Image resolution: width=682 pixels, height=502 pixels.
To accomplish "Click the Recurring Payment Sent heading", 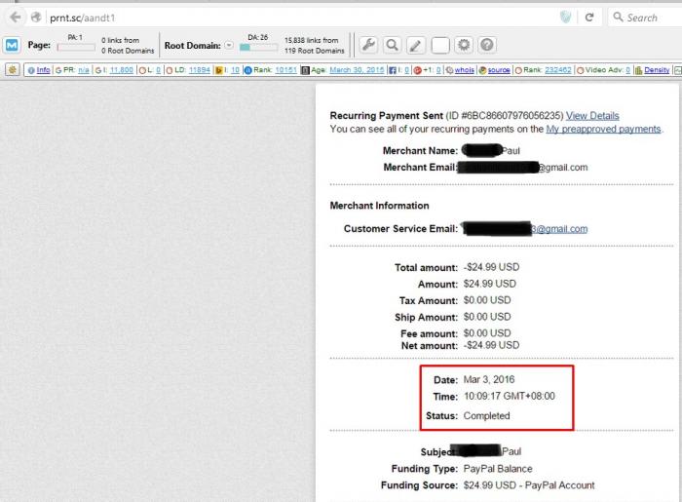I will (x=386, y=116).
